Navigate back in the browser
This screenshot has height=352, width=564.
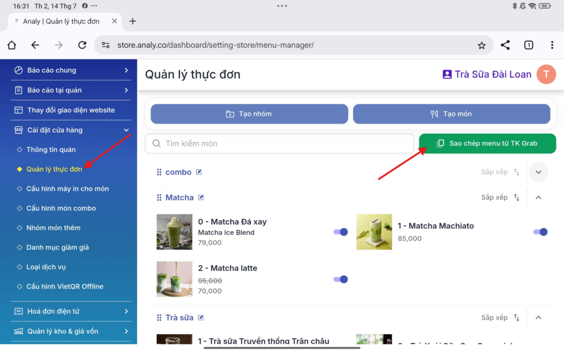tap(35, 45)
